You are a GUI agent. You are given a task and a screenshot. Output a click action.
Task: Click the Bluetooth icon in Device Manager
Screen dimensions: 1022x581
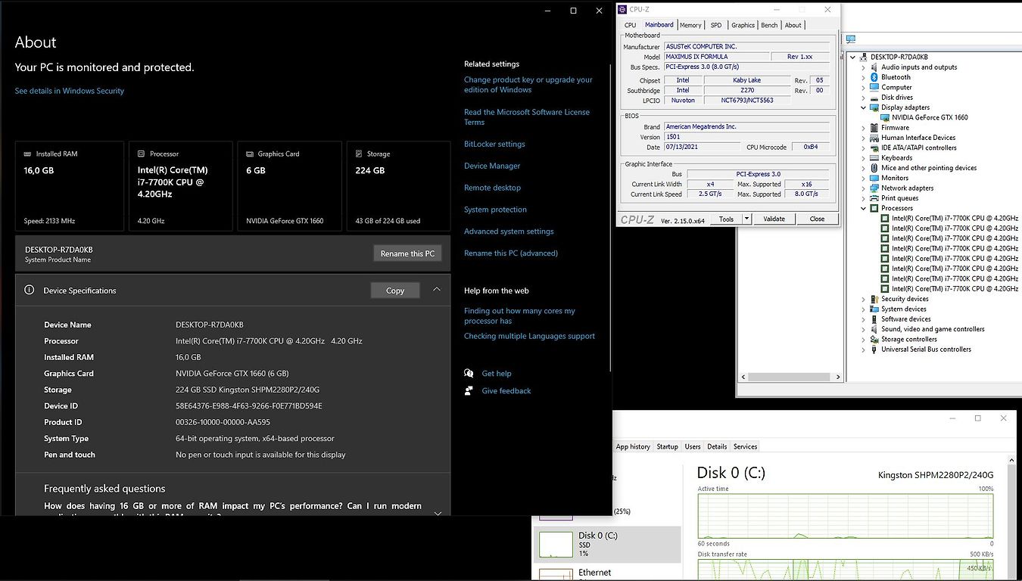coord(874,77)
